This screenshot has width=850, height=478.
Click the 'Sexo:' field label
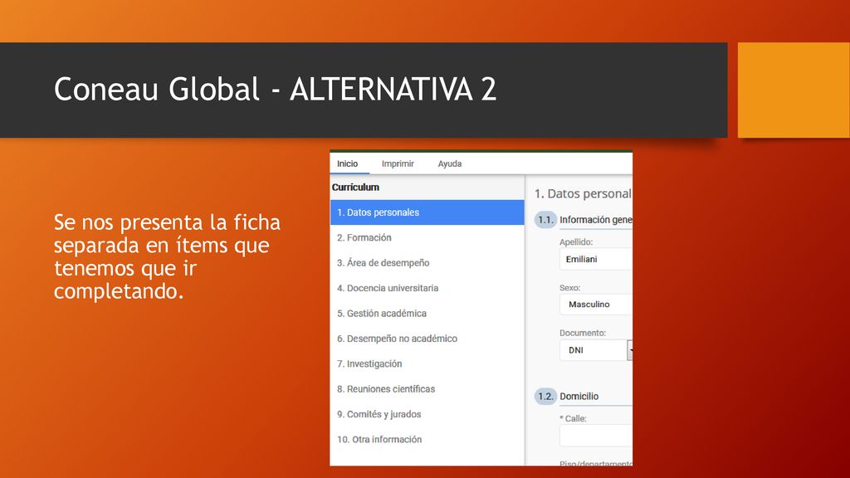click(x=569, y=288)
